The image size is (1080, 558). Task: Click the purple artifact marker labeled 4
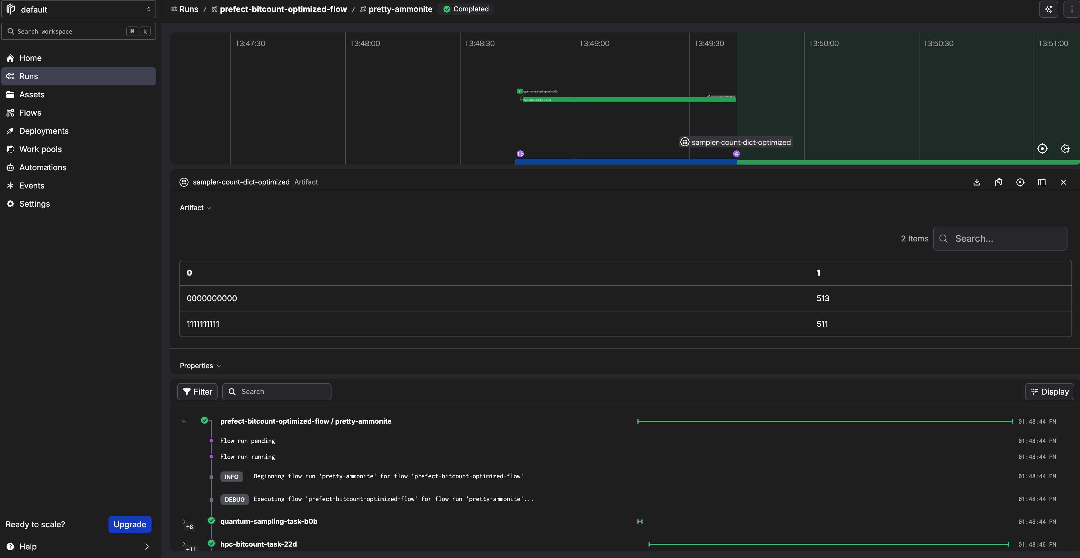click(x=736, y=154)
